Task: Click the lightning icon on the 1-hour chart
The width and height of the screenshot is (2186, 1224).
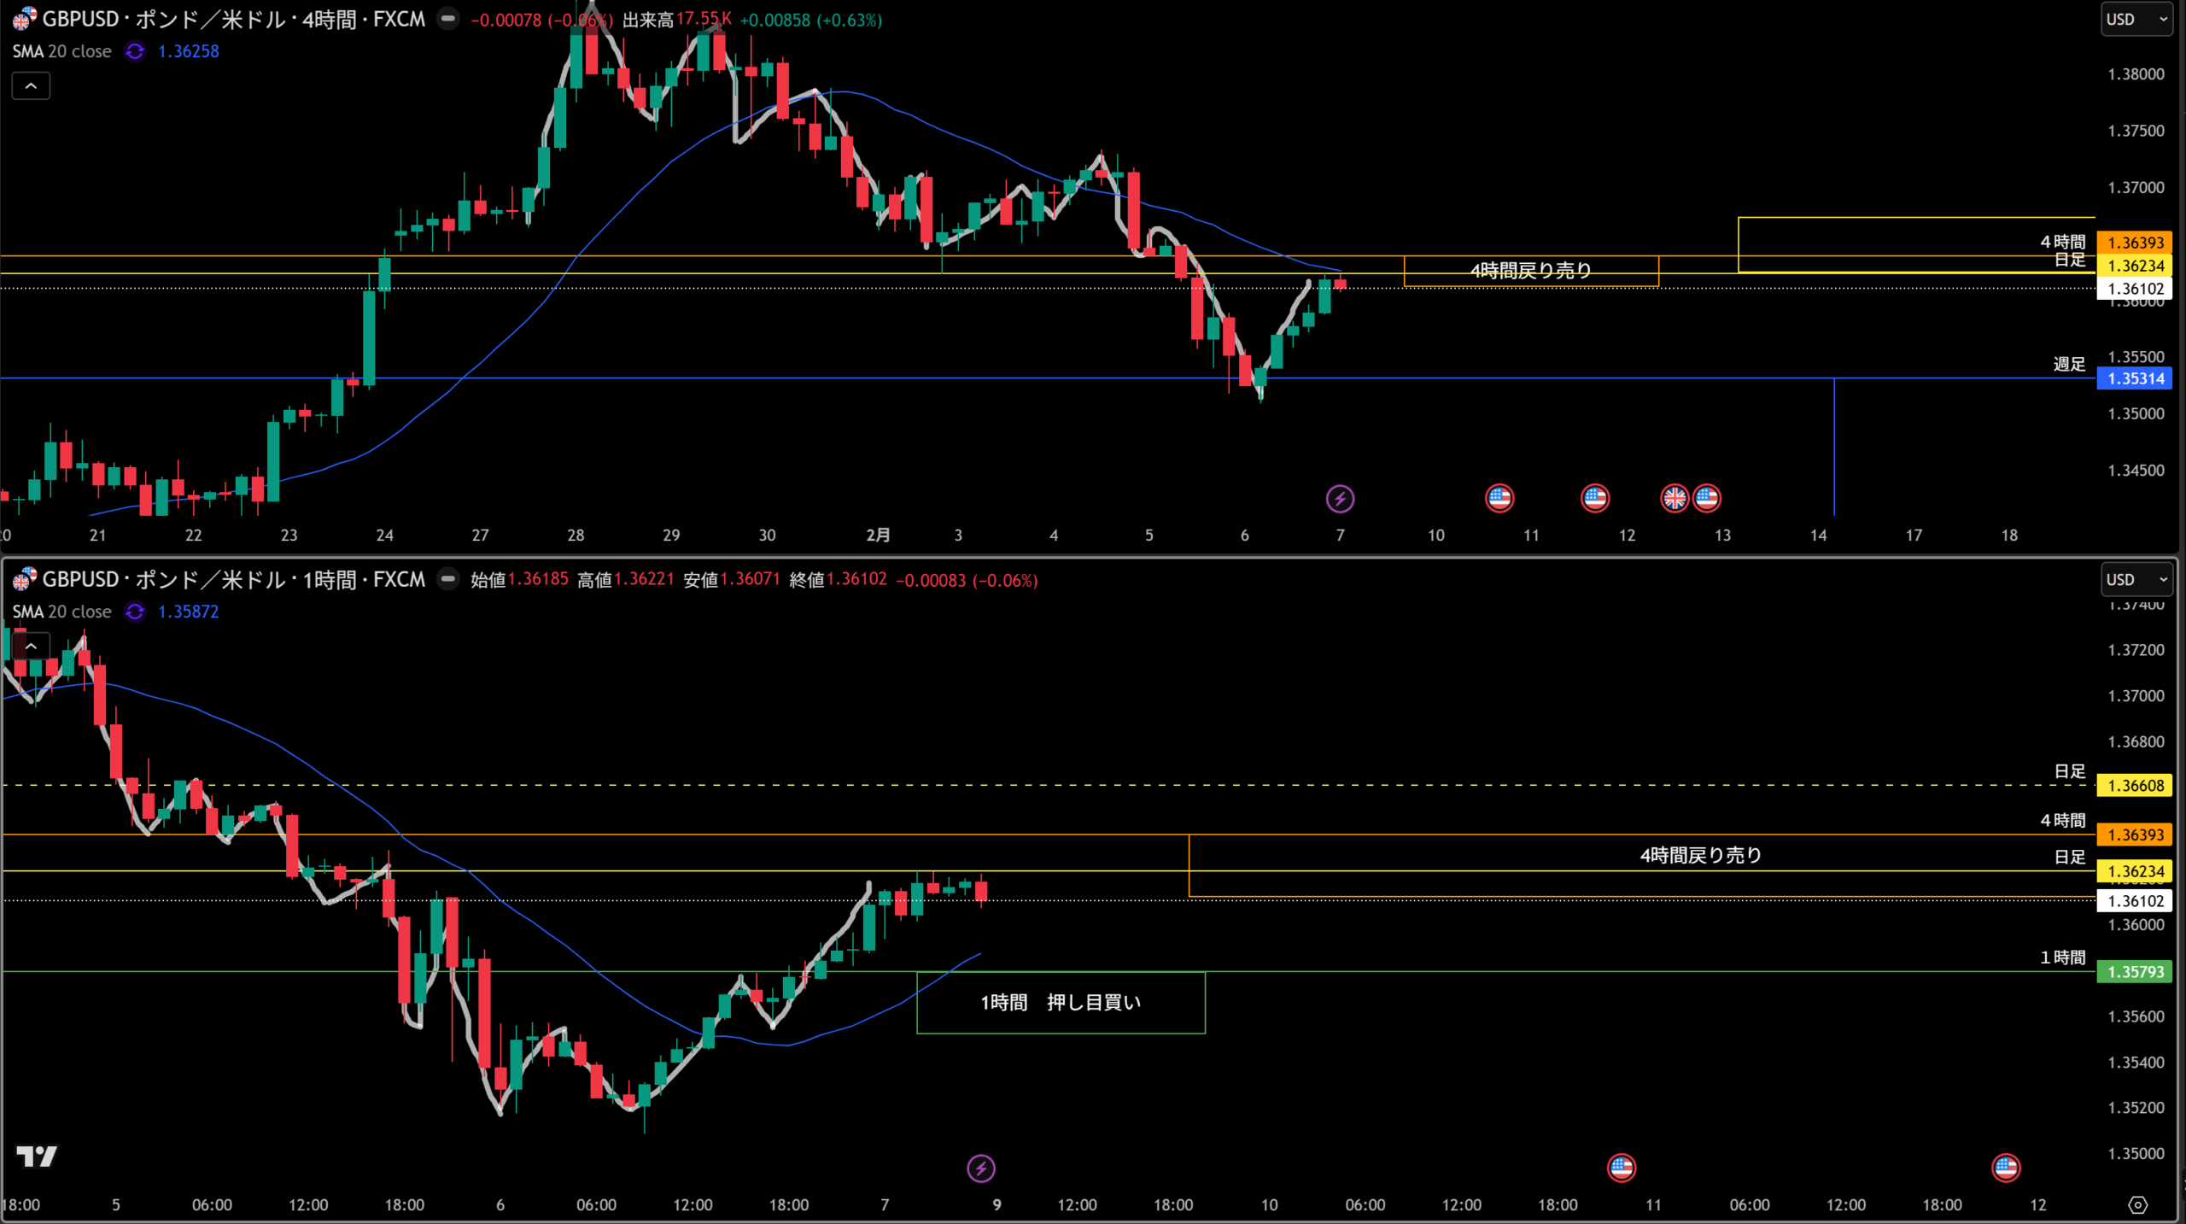Action: pyautogui.click(x=980, y=1168)
